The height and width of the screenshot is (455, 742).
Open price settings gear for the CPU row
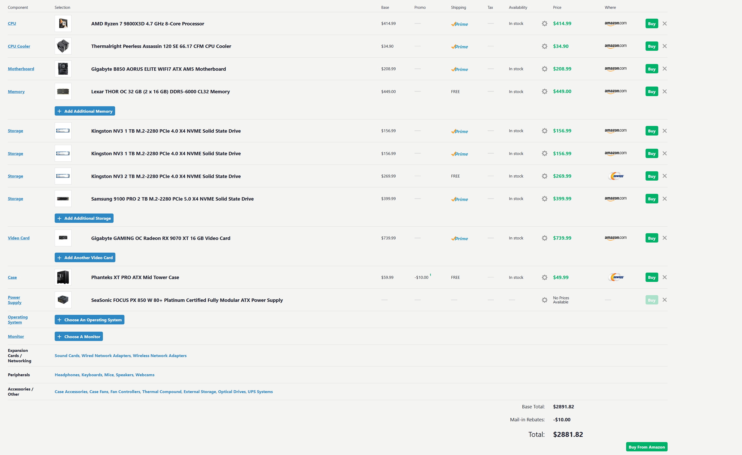[544, 24]
